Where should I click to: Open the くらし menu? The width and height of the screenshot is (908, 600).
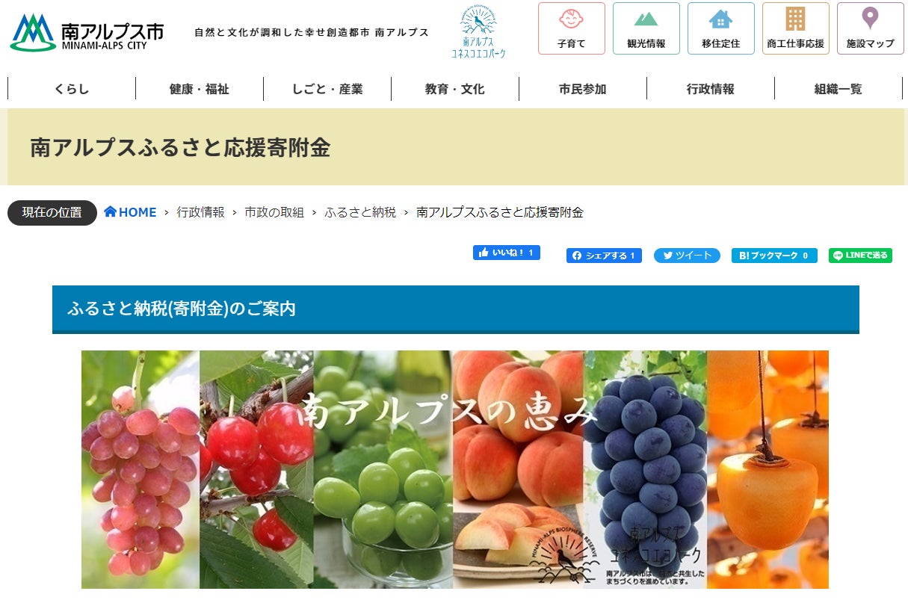(72, 89)
